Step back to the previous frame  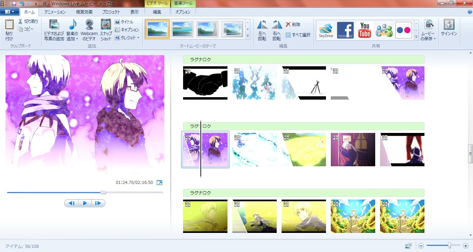click(71, 203)
